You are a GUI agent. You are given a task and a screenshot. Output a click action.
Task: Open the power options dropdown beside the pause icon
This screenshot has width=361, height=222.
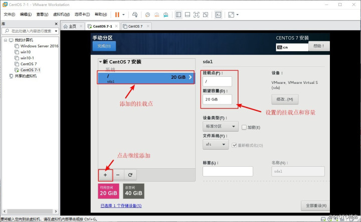123,15
